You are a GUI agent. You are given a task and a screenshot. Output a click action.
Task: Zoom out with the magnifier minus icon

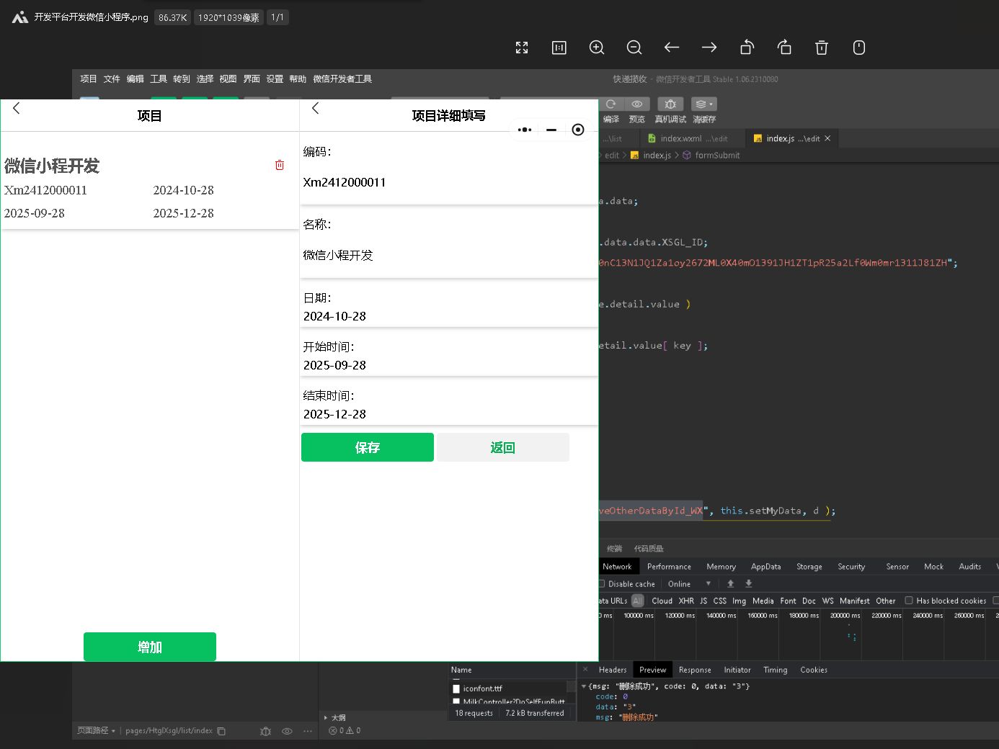pos(634,48)
